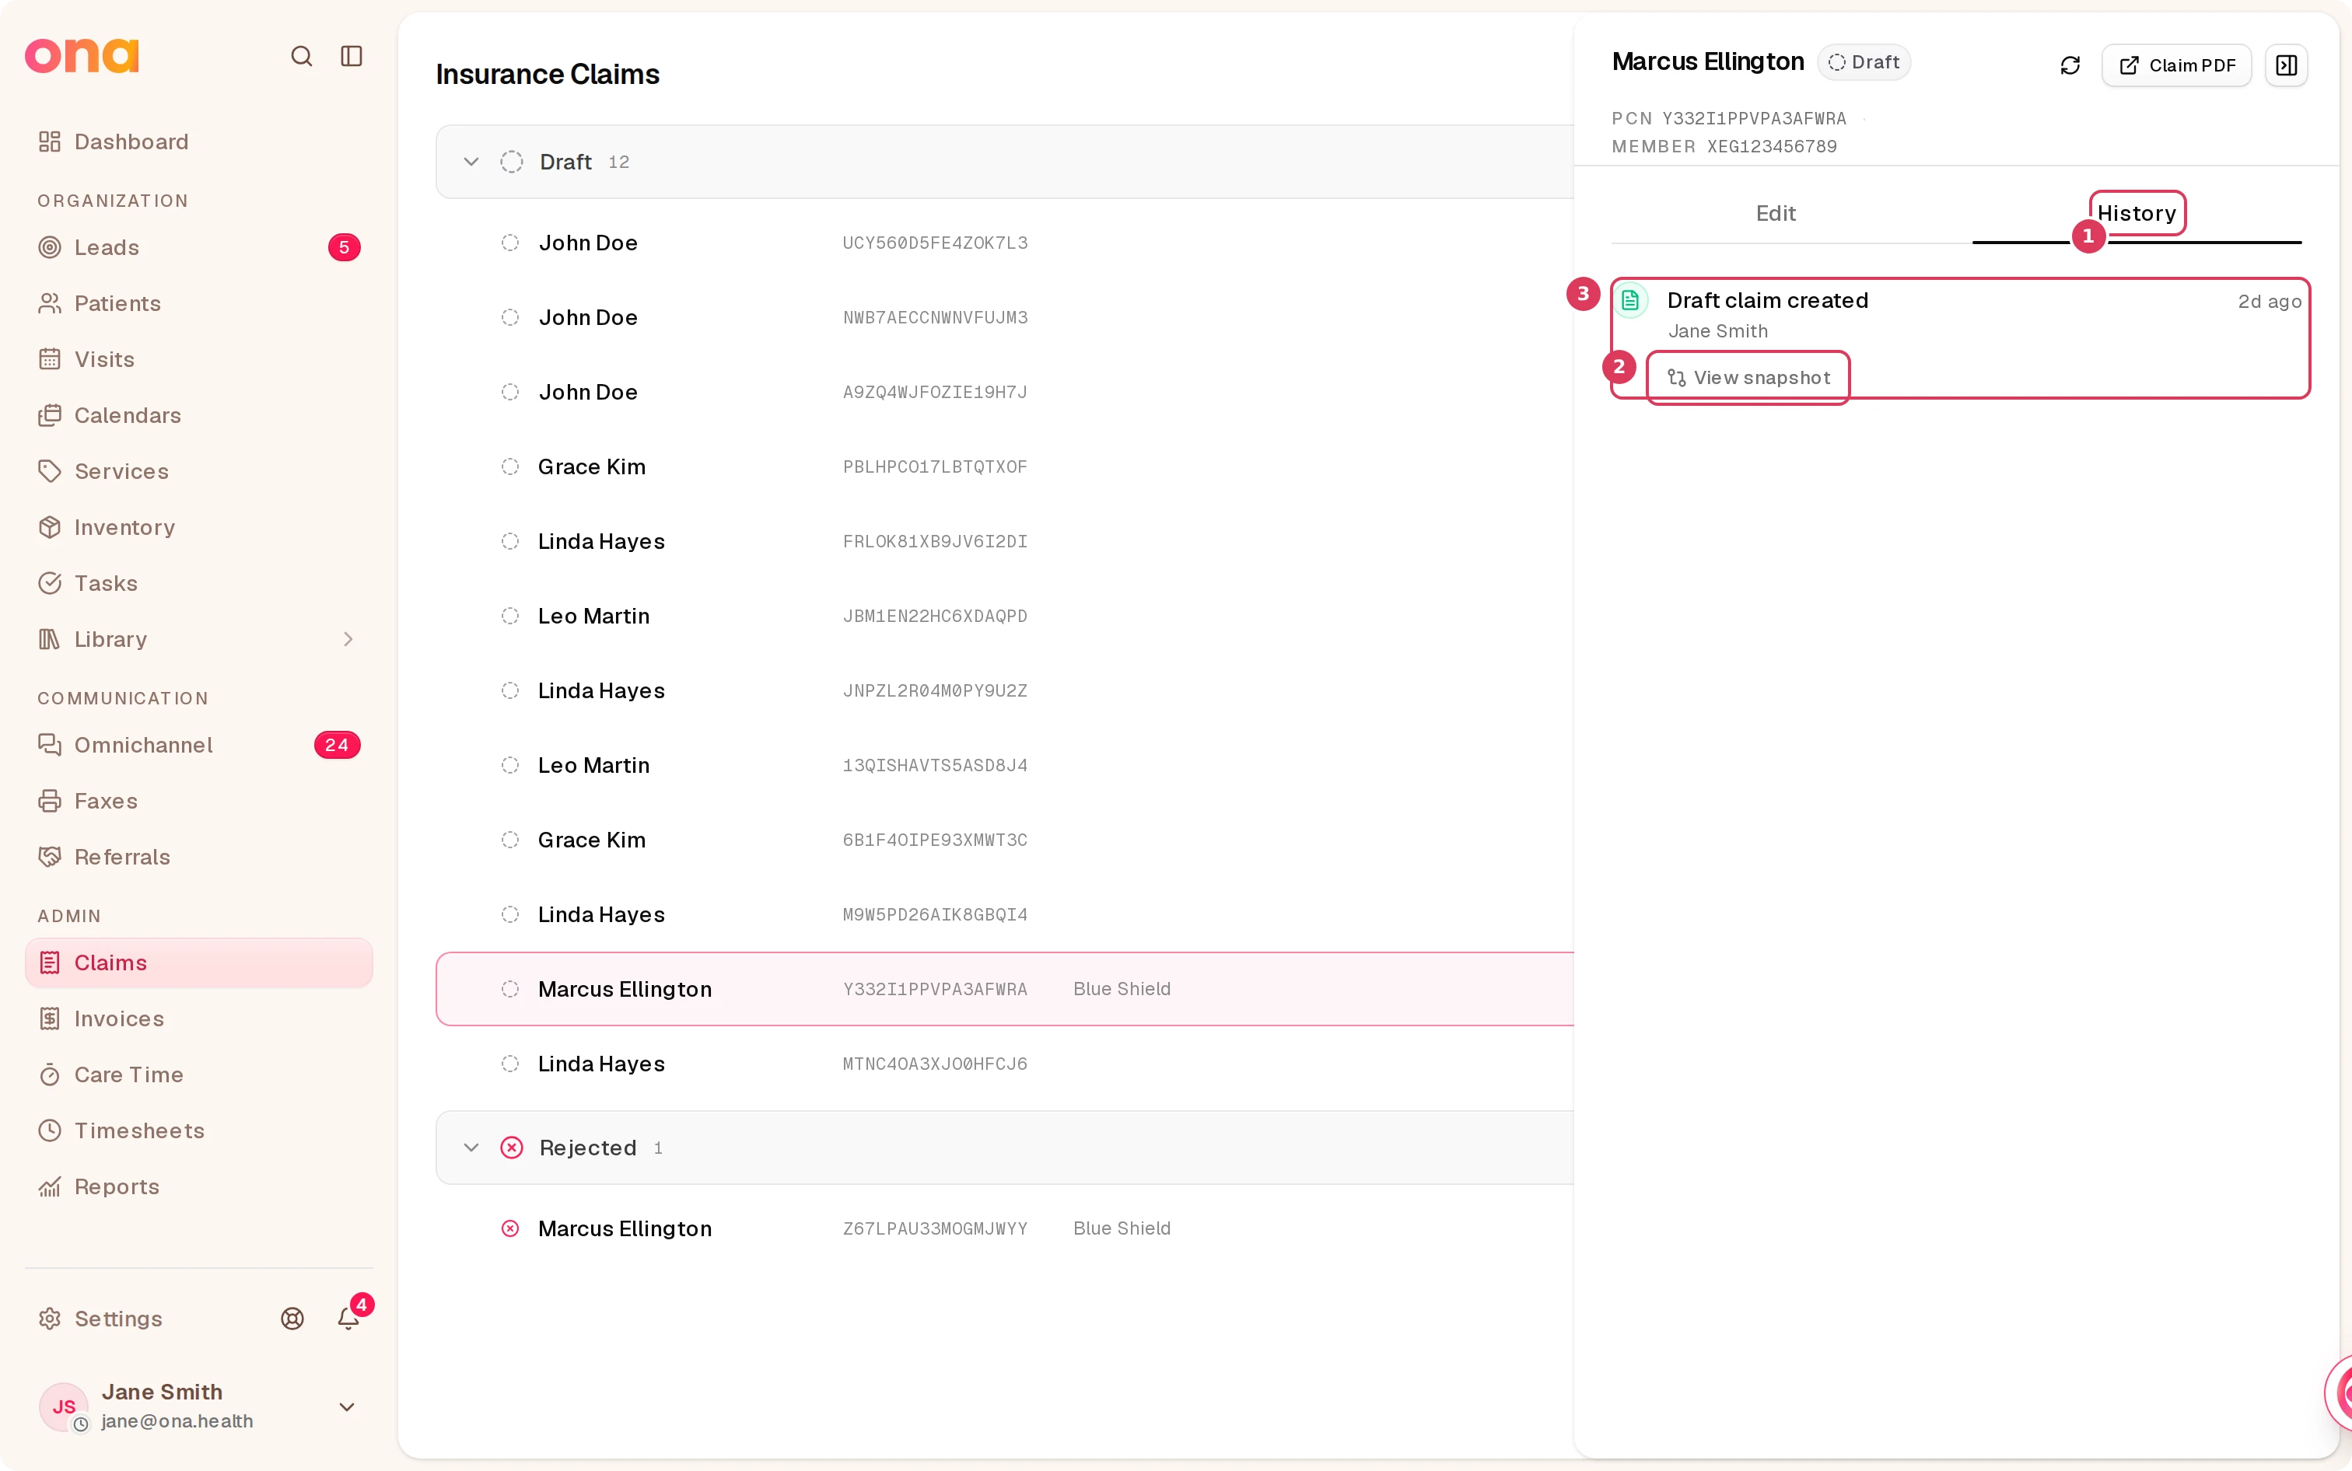Open the Inventory page
The width and height of the screenshot is (2352, 1471).
198,527
